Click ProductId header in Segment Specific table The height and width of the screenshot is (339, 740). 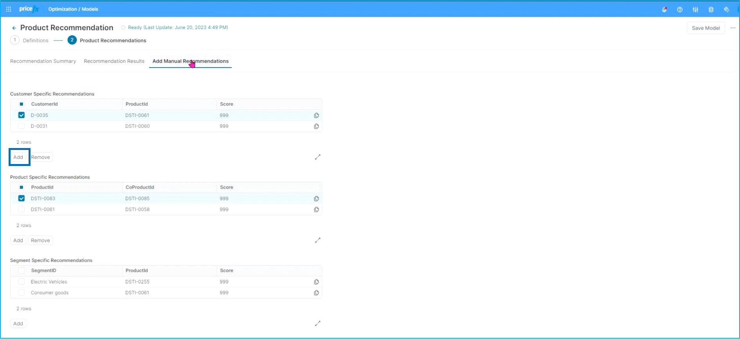(x=137, y=271)
